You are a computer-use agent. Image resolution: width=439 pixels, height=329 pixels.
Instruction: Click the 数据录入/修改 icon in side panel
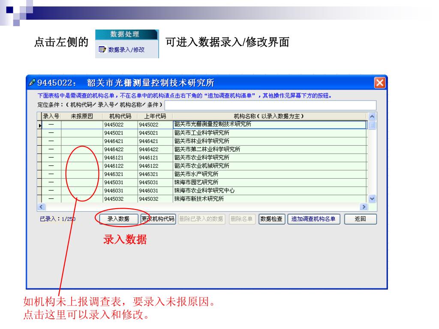102,50
